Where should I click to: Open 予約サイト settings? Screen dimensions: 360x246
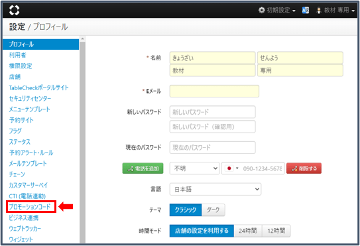21,120
